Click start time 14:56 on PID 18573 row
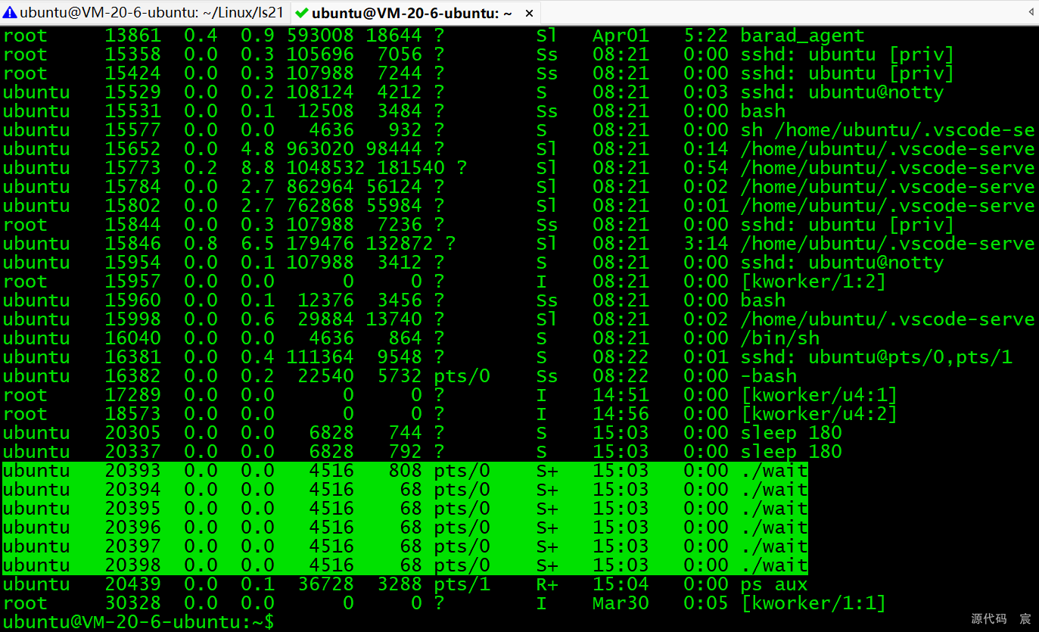 point(621,414)
